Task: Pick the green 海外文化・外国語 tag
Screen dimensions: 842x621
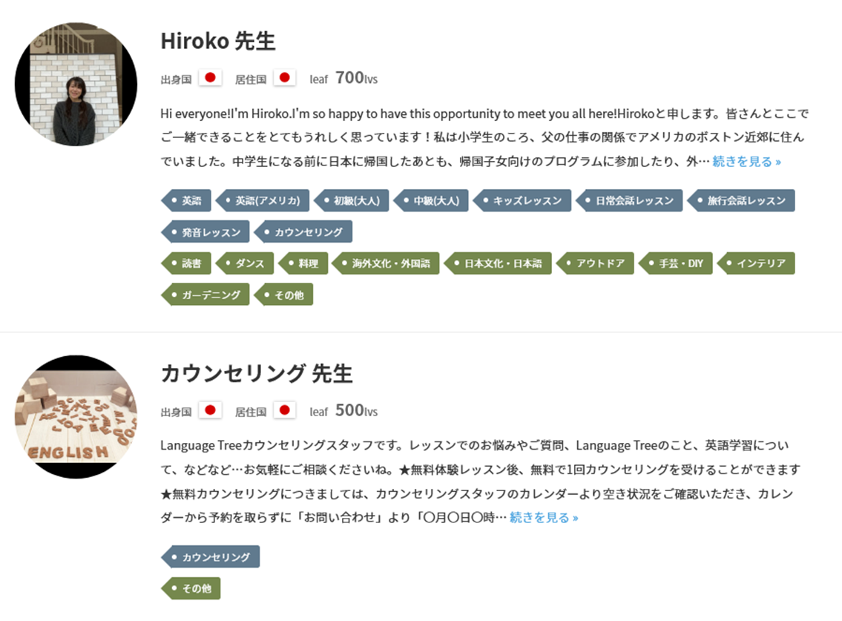Action: tap(386, 263)
